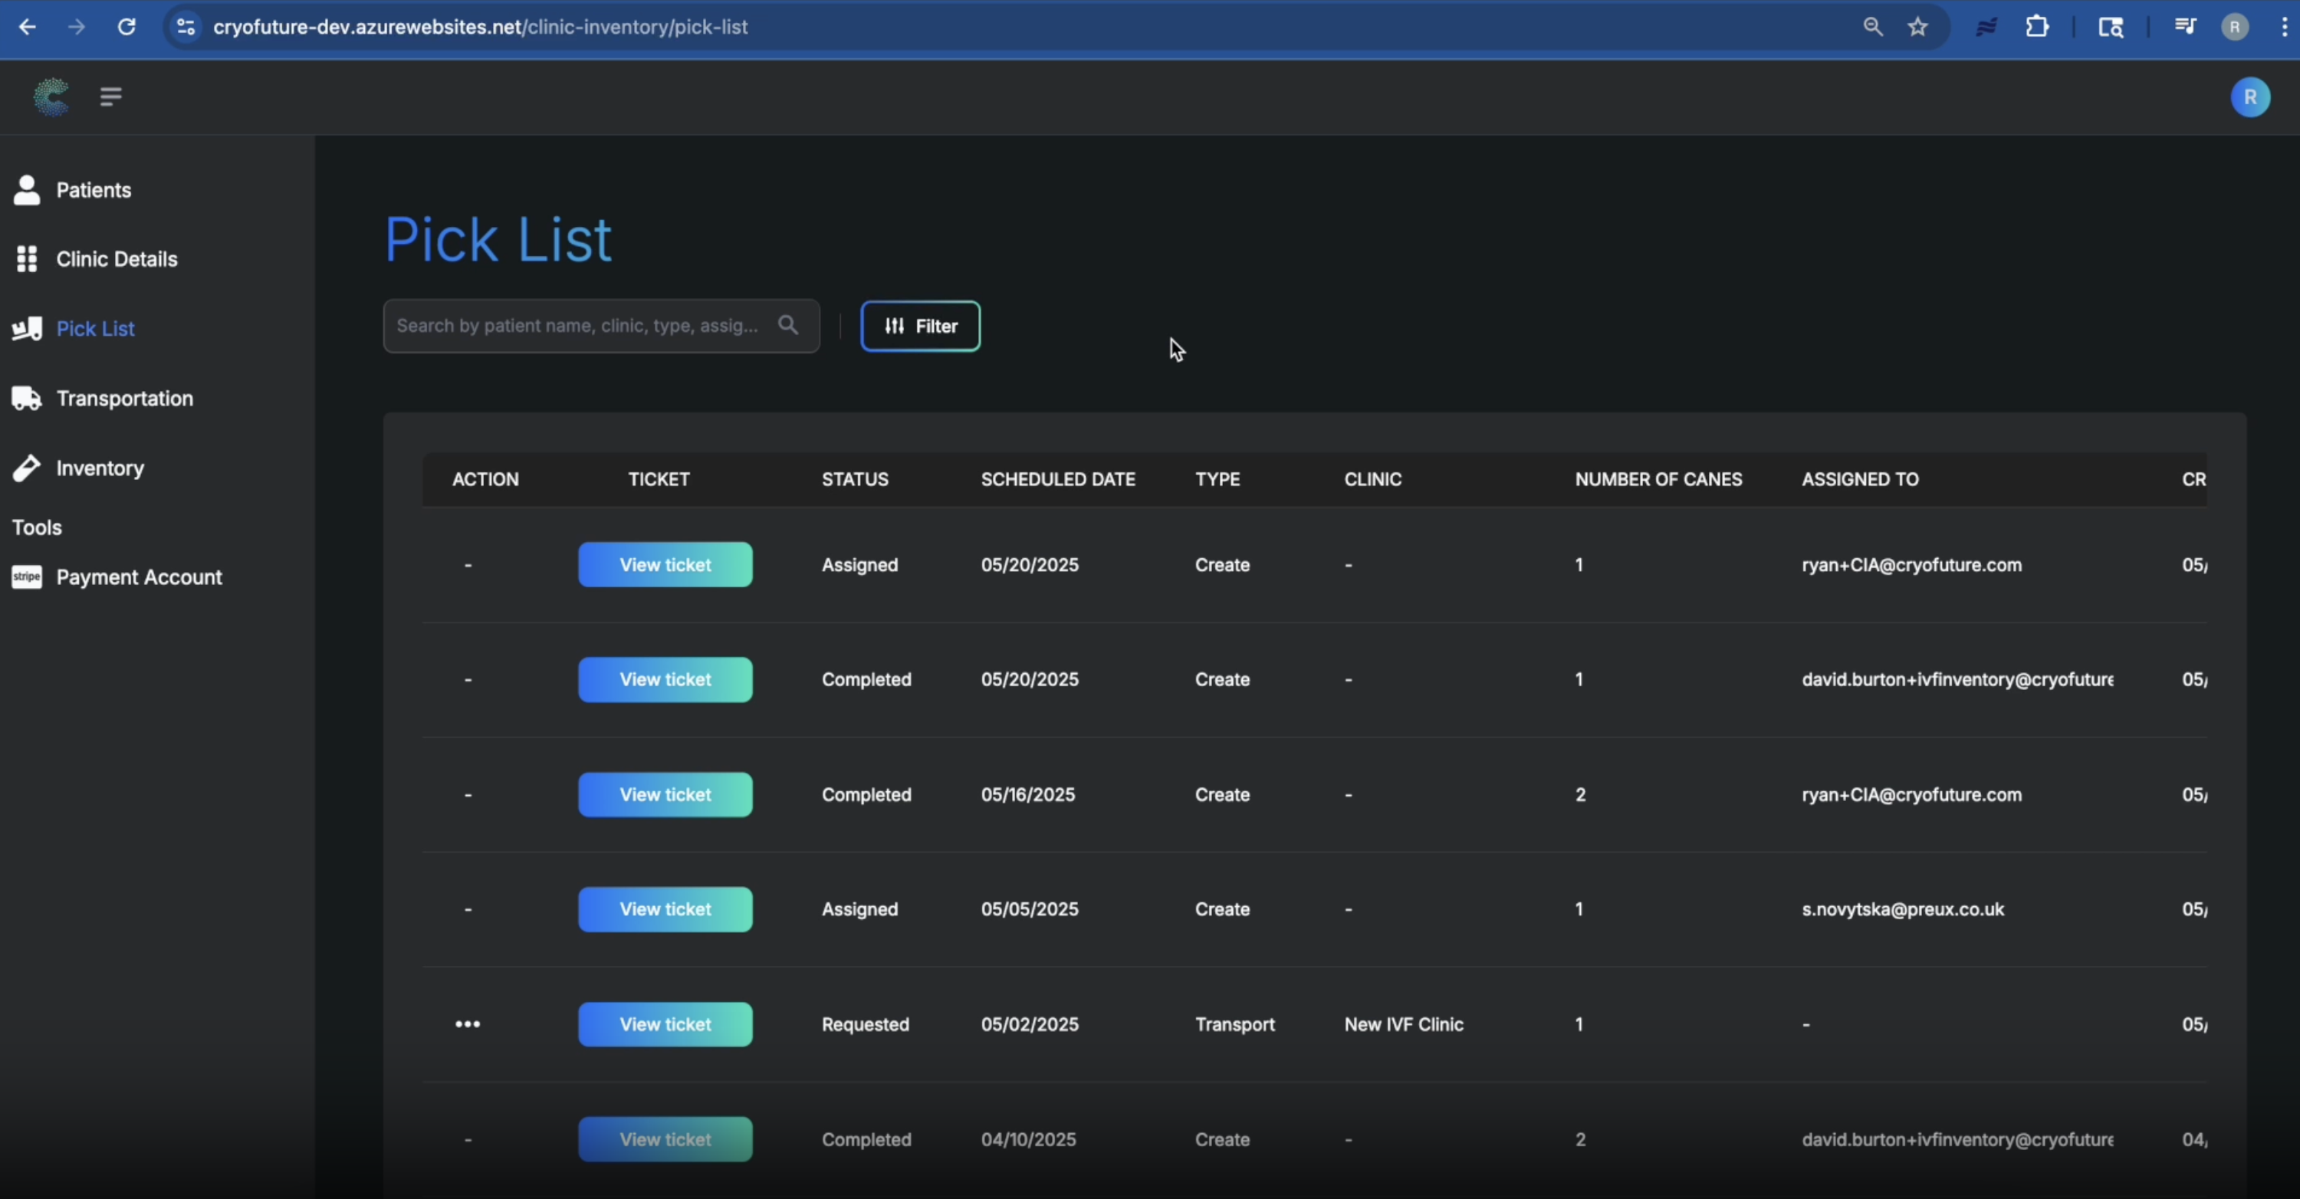Screen dimensions: 2300x1199
Task: Open the Filter options
Action: tap(920, 325)
